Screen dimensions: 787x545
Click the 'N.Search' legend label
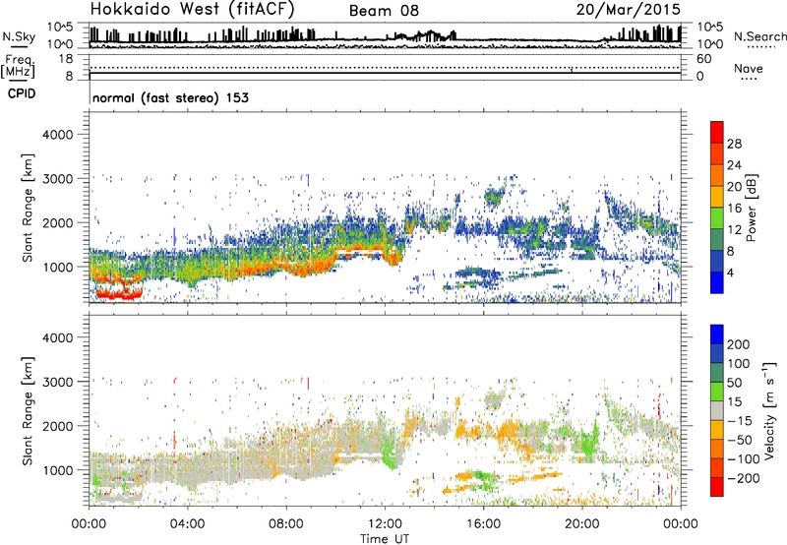point(759,36)
